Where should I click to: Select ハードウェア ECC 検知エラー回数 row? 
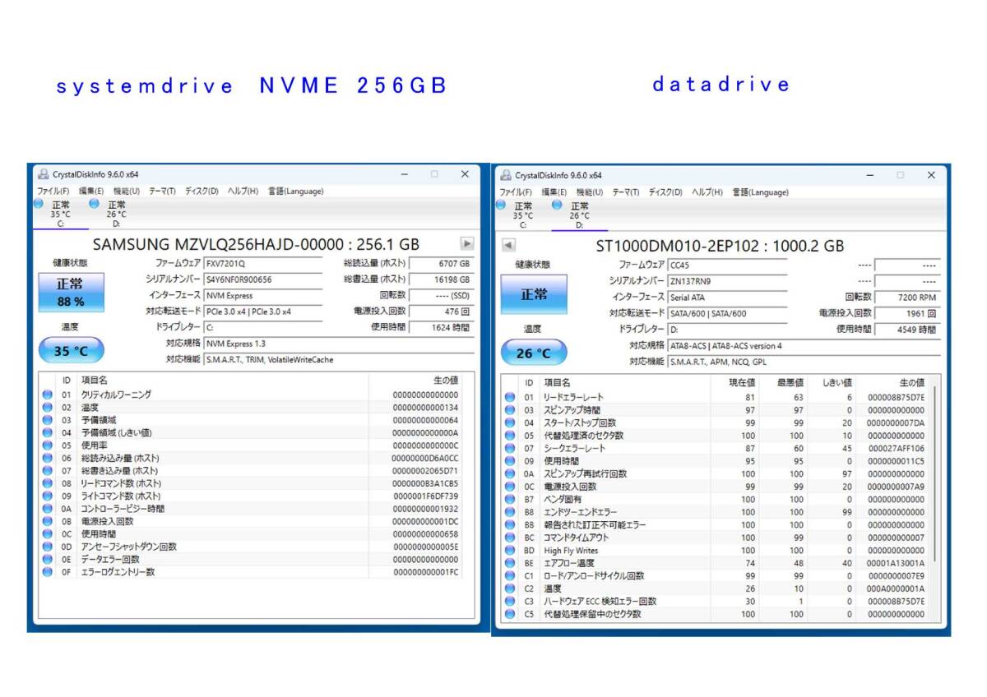[716, 602]
